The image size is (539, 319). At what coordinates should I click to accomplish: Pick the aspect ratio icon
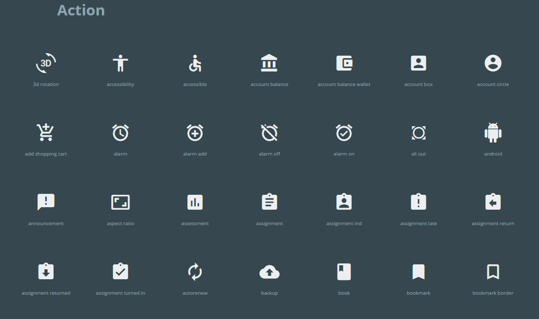coord(120,202)
